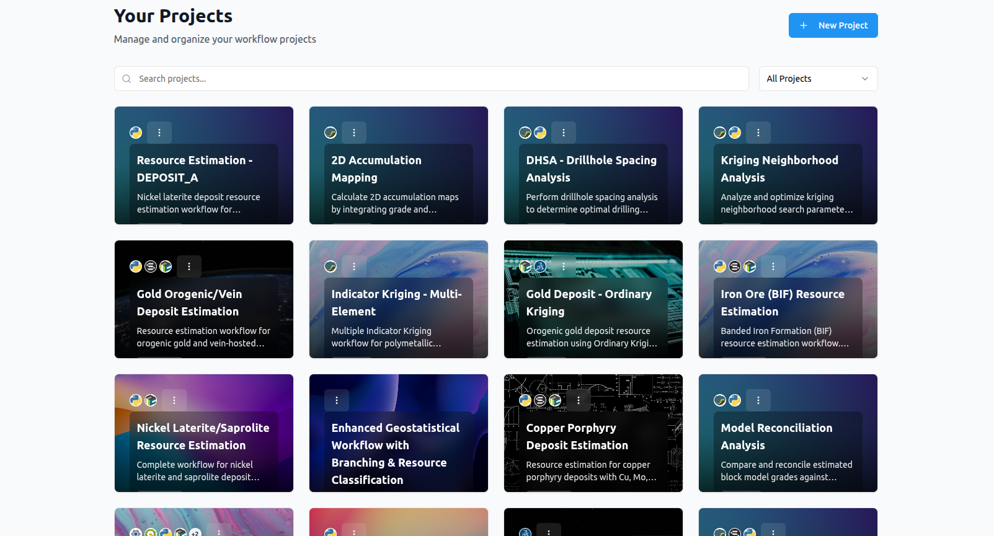Open the All Projects filter dropdown
994x536 pixels.
coord(818,79)
